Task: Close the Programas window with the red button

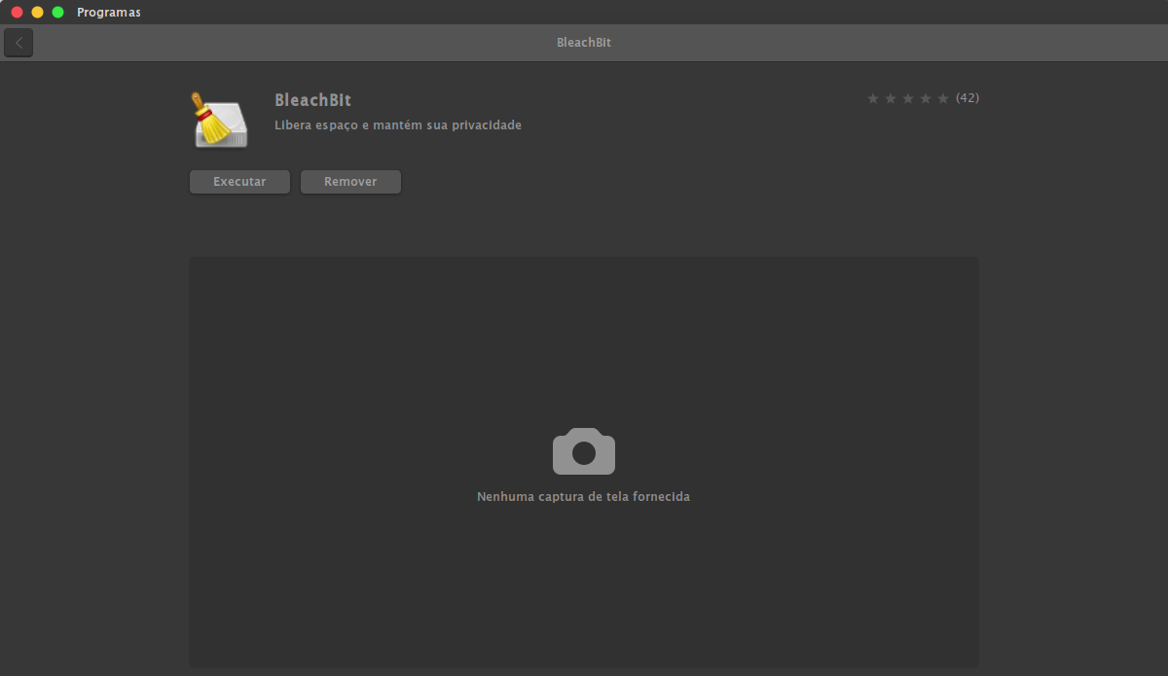Action: [x=17, y=12]
